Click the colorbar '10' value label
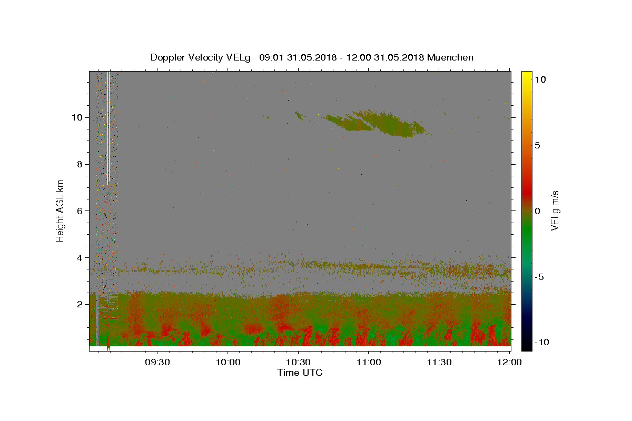The image size is (632, 421). tap(540, 79)
